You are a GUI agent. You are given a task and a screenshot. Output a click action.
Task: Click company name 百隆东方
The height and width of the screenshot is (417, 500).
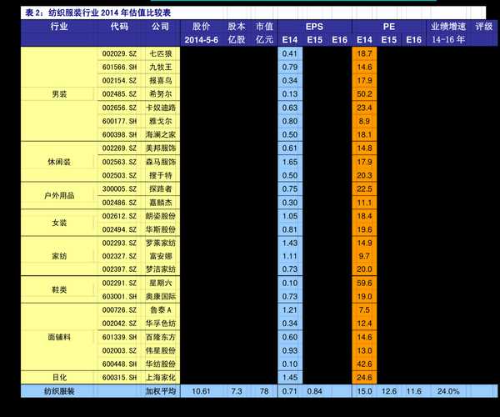click(x=160, y=337)
